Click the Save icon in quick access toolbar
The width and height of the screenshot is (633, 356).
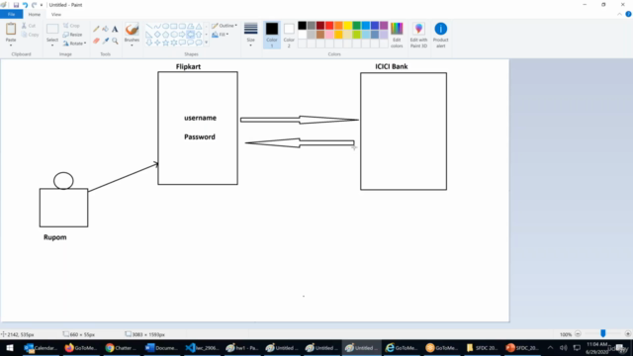coord(16,5)
